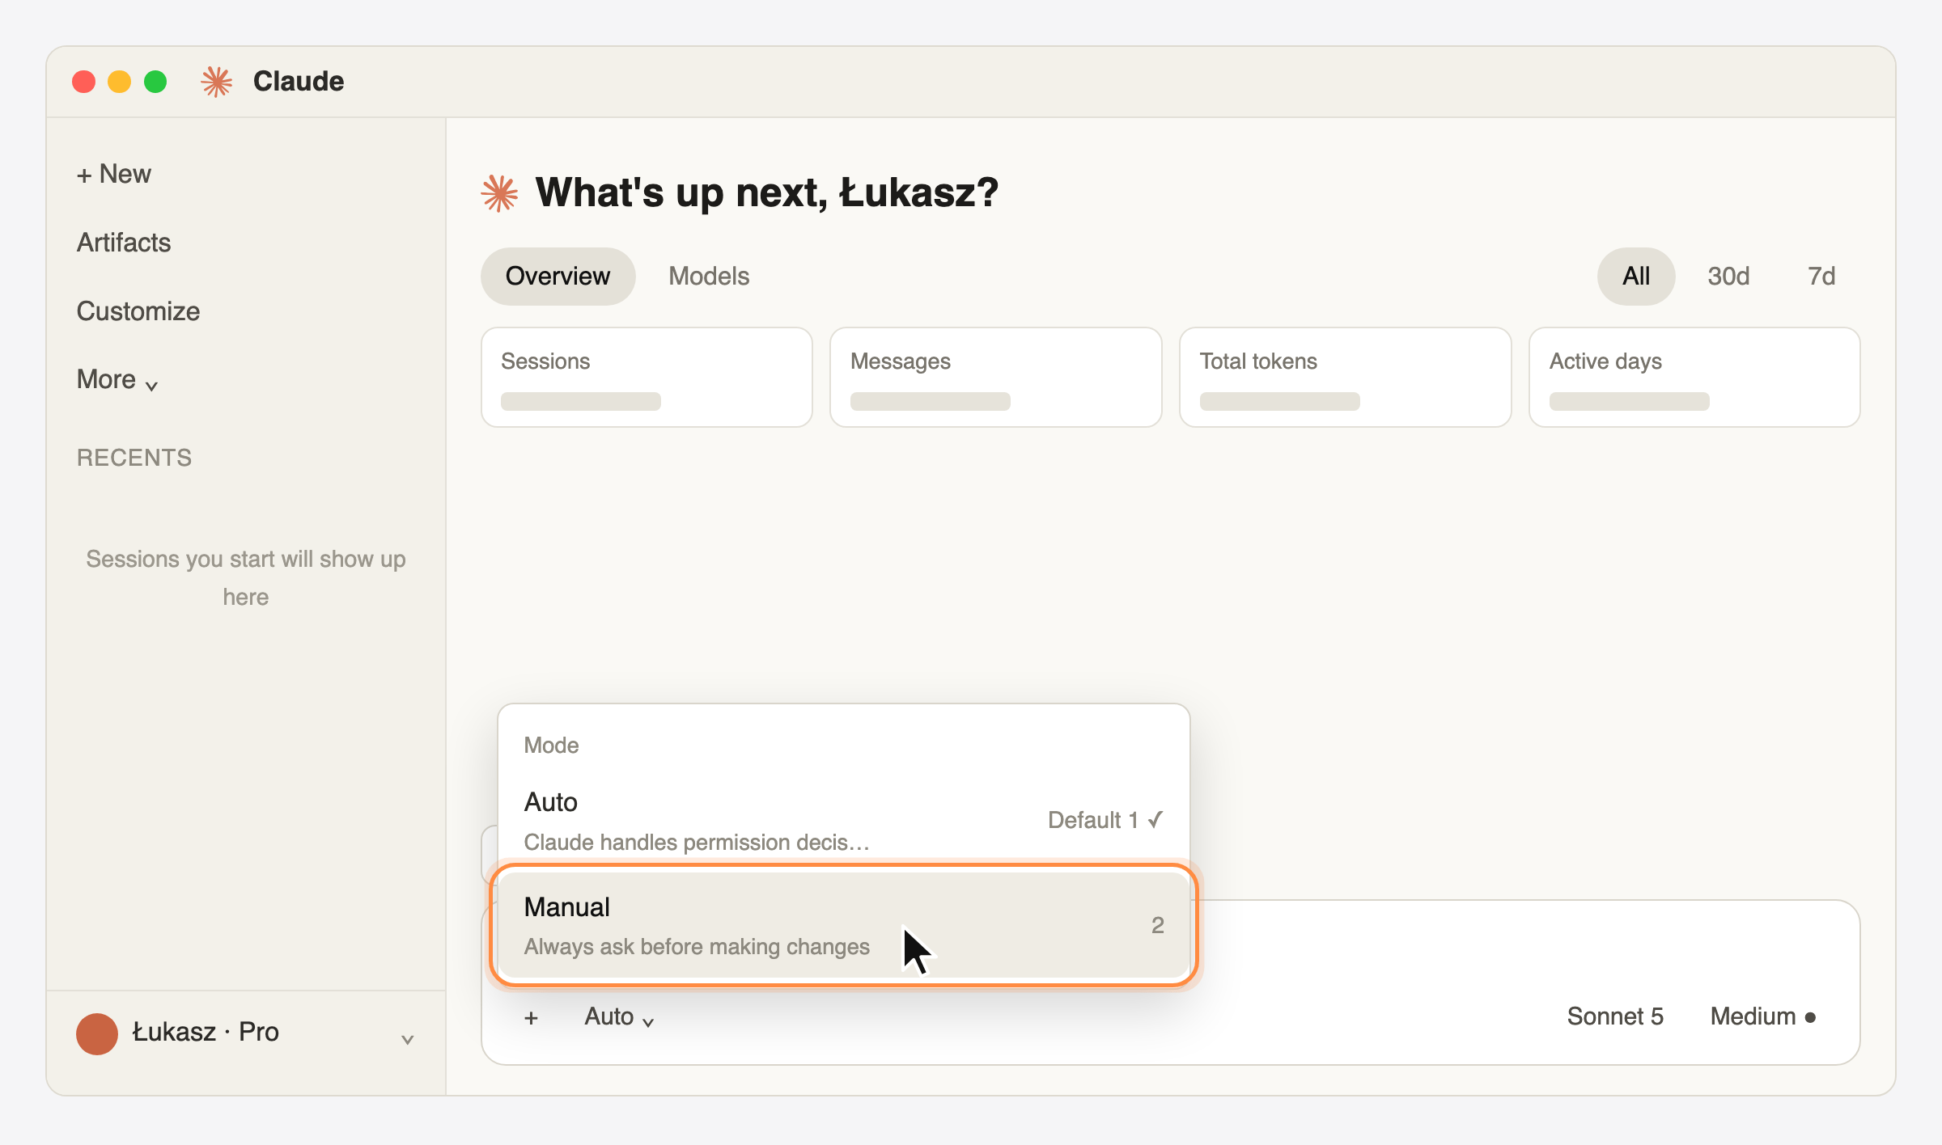The width and height of the screenshot is (1942, 1145).
Task: Maximize the window with the green button
Action: point(155,82)
